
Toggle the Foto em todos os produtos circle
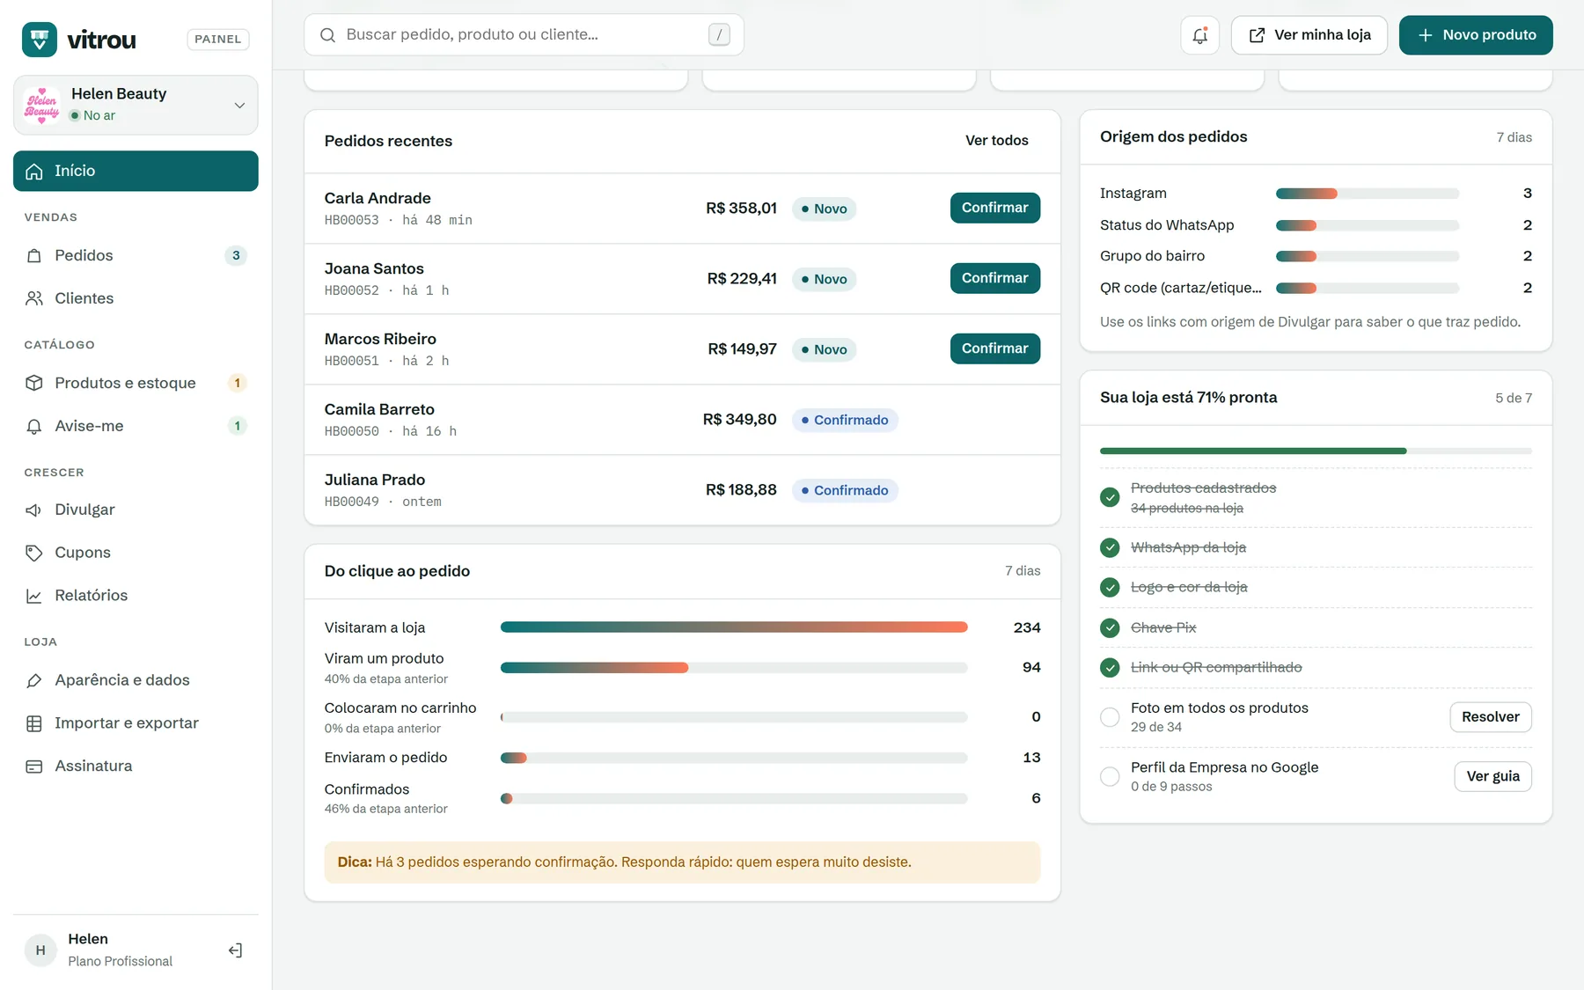(x=1110, y=716)
